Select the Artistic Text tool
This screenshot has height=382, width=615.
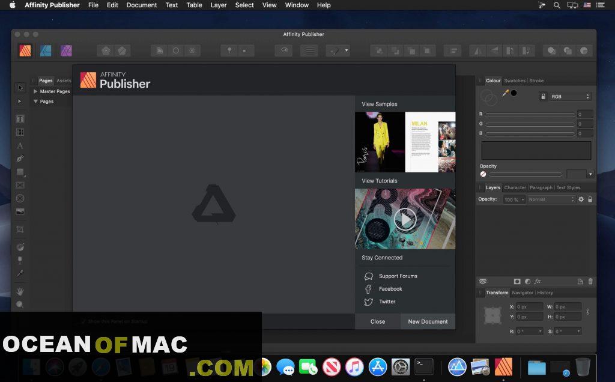20,145
